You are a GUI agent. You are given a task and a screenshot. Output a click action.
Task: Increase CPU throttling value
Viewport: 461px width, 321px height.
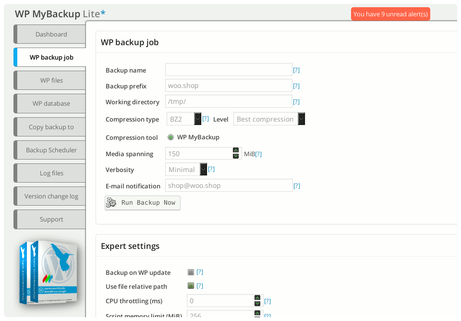pyautogui.click(x=257, y=298)
